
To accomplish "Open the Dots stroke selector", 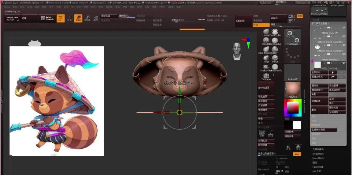I will point(293,55).
